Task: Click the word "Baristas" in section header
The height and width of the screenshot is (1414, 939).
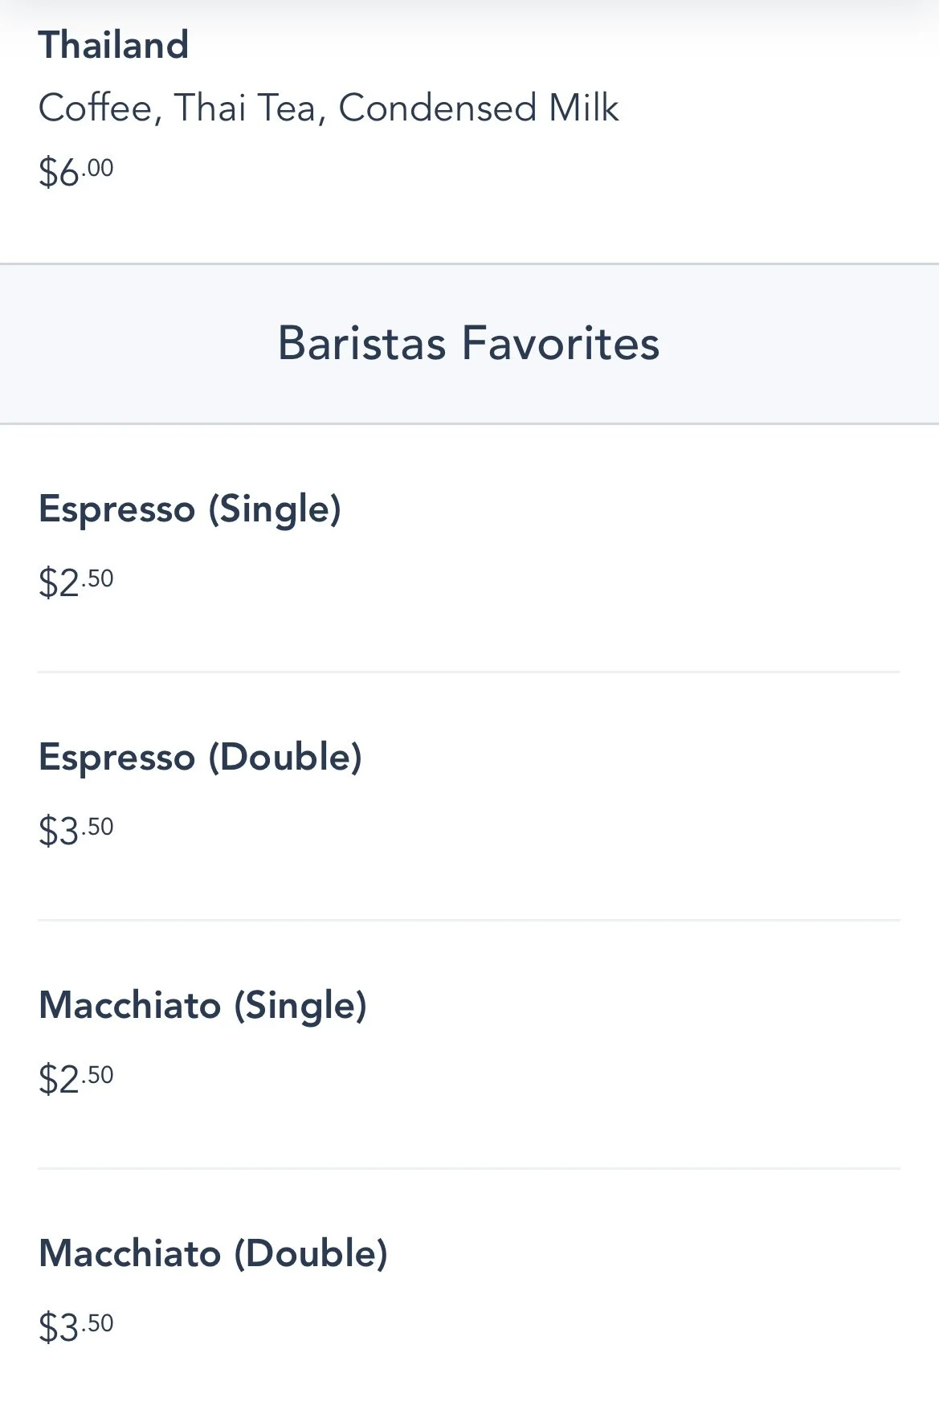Action: pos(361,344)
